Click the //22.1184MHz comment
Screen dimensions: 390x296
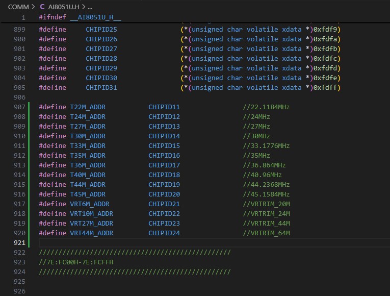(x=266, y=107)
